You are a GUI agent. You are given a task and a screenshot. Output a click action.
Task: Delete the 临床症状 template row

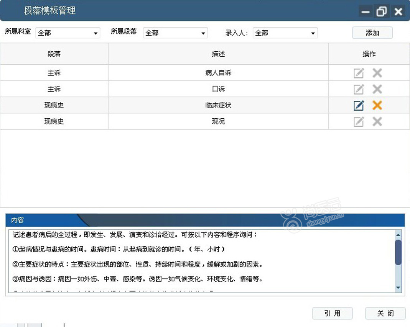tap(377, 105)
